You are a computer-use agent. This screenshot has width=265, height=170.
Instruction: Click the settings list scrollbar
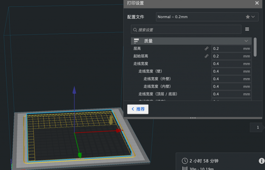pyautogui.click(x=255, y=47)
